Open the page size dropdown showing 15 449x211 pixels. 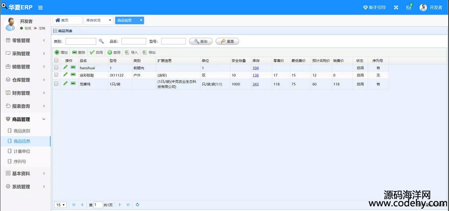pos(60,205)
